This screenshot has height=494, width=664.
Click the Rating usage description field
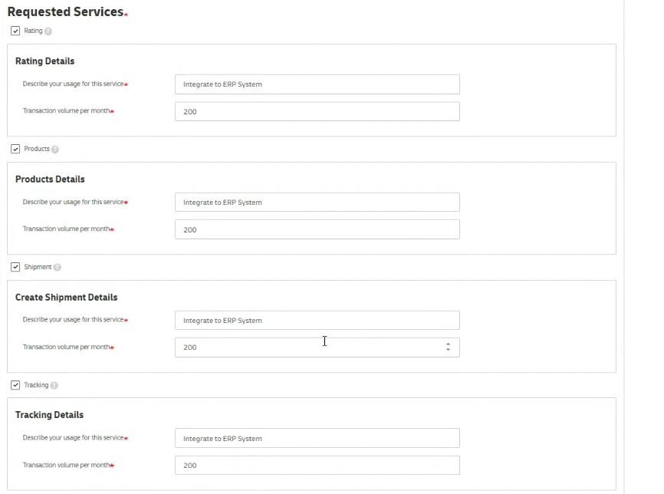coord(317,84)
